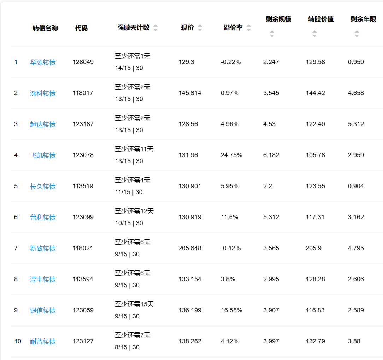This screenshot has height=360, width=383.
Task: Open 耐普转债 in row 10
Action: pos(43,342)
